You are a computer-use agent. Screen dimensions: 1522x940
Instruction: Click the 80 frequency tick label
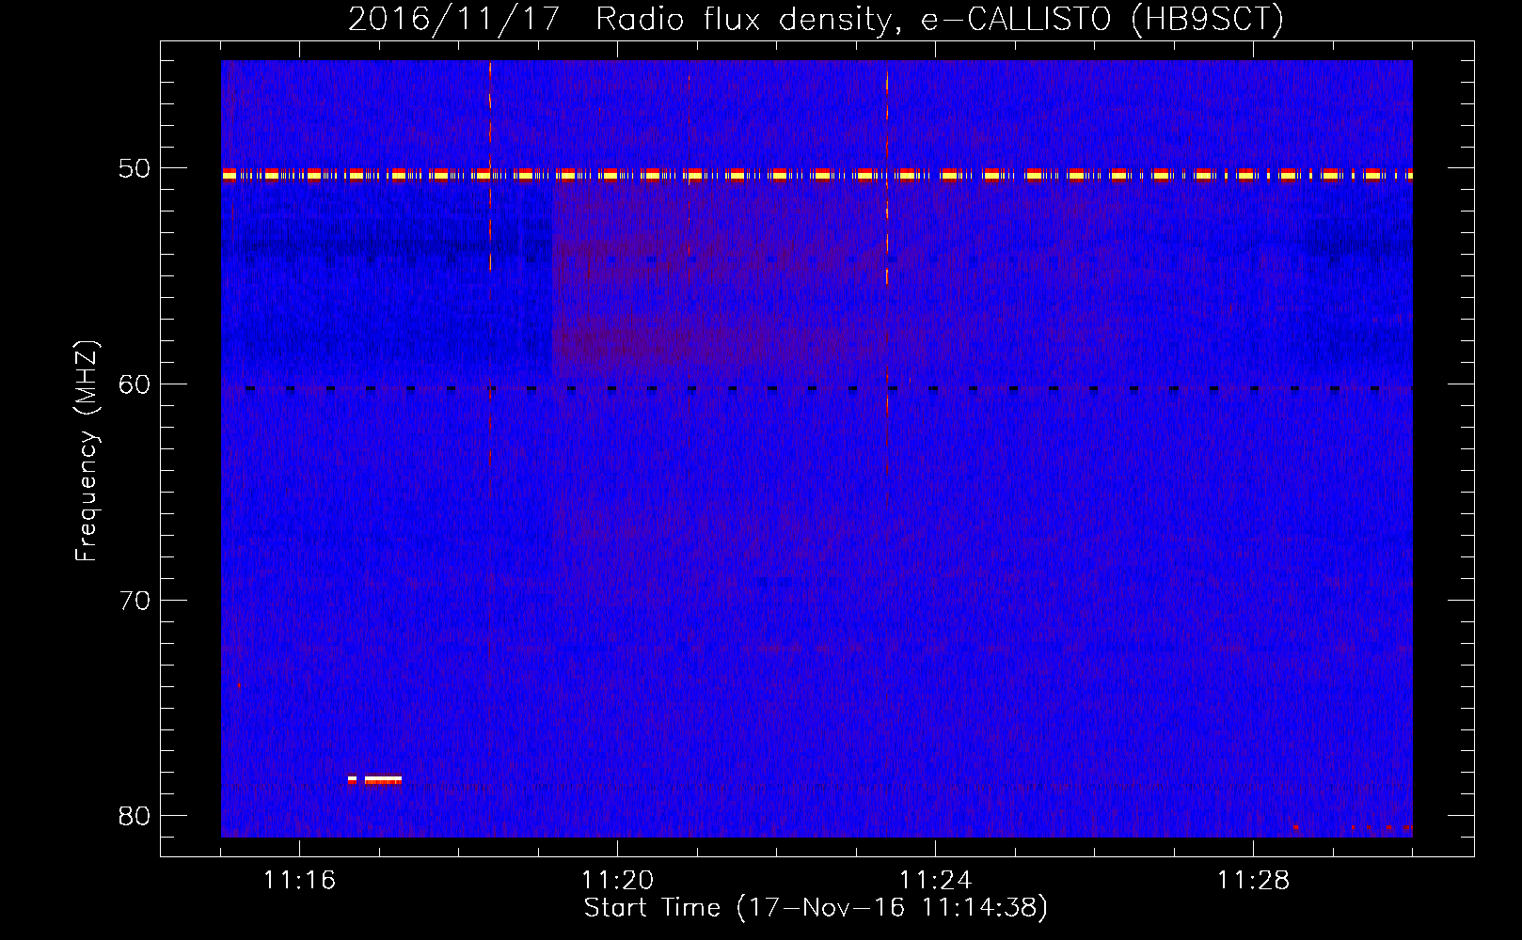tap(135, 815)
